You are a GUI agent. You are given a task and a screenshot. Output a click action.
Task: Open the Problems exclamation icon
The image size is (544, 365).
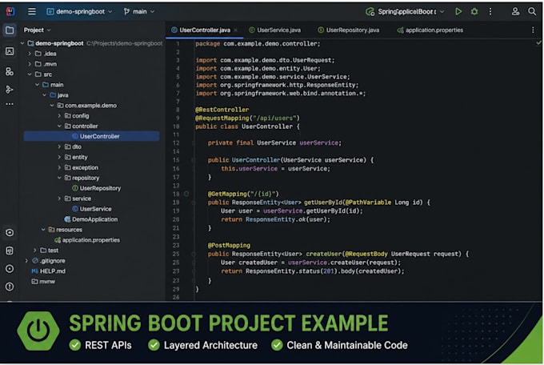(x=10, y=287)
